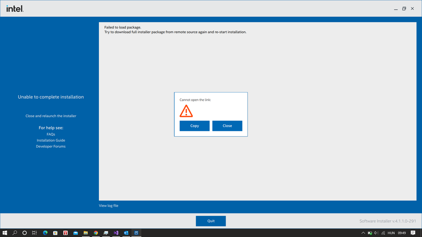The image size is (422, 237).
Task: Click the 'For help see:' label
Action: pyautogui.click(x=51, y=128)
